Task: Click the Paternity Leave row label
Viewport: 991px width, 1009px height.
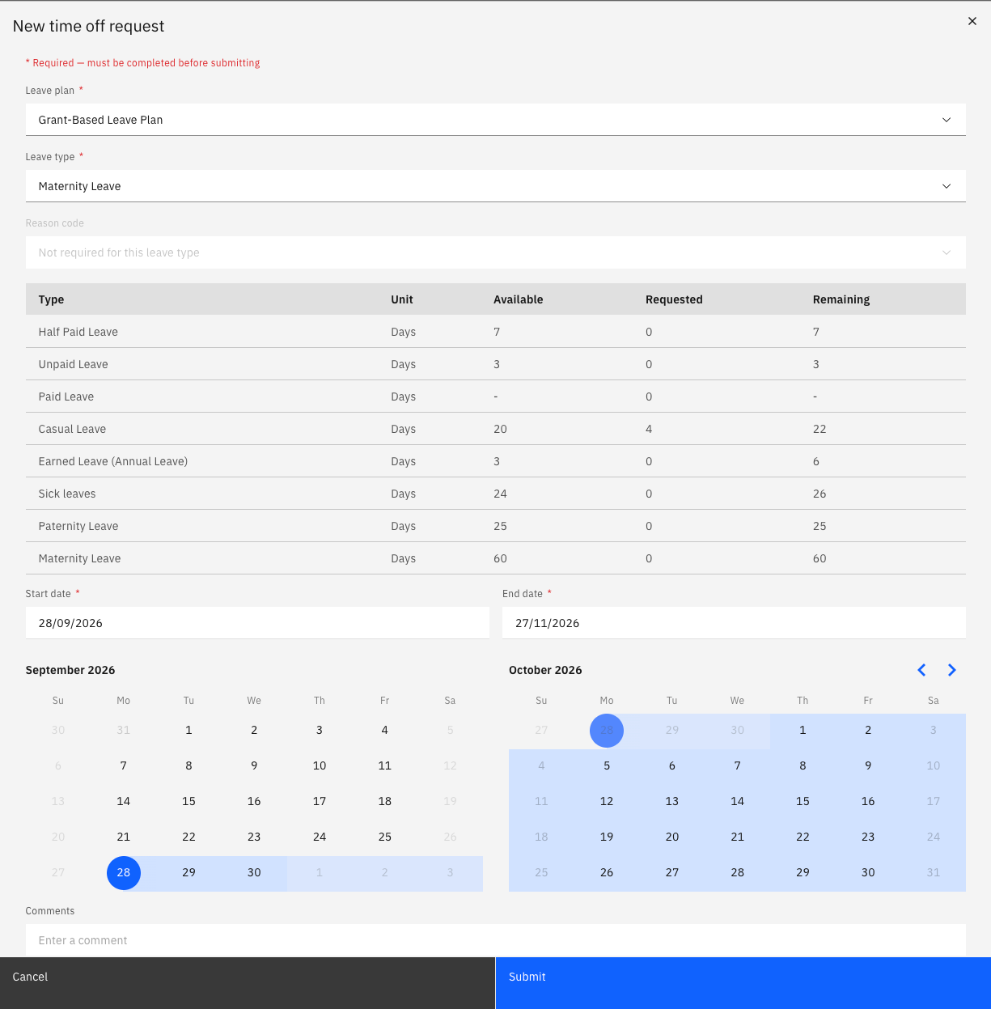Action: click(78, 526)
